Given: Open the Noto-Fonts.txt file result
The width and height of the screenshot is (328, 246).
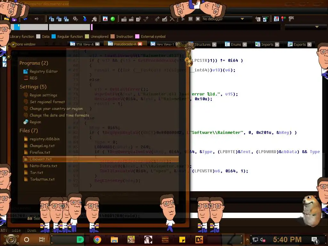Looking at the screenshot, I should tap(41, 166).
